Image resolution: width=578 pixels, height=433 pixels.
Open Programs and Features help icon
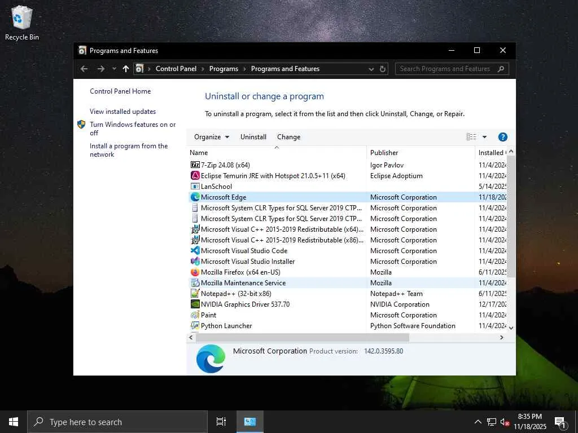coord(502,137)
